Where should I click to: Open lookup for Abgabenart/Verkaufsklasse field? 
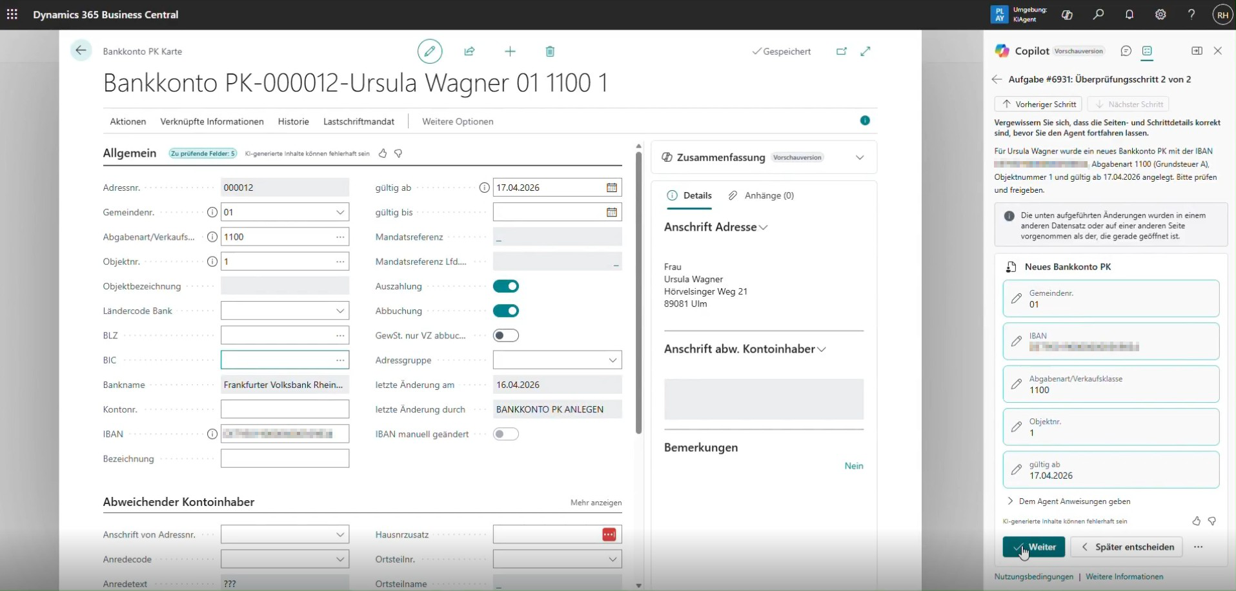click(x=340, y=237)
